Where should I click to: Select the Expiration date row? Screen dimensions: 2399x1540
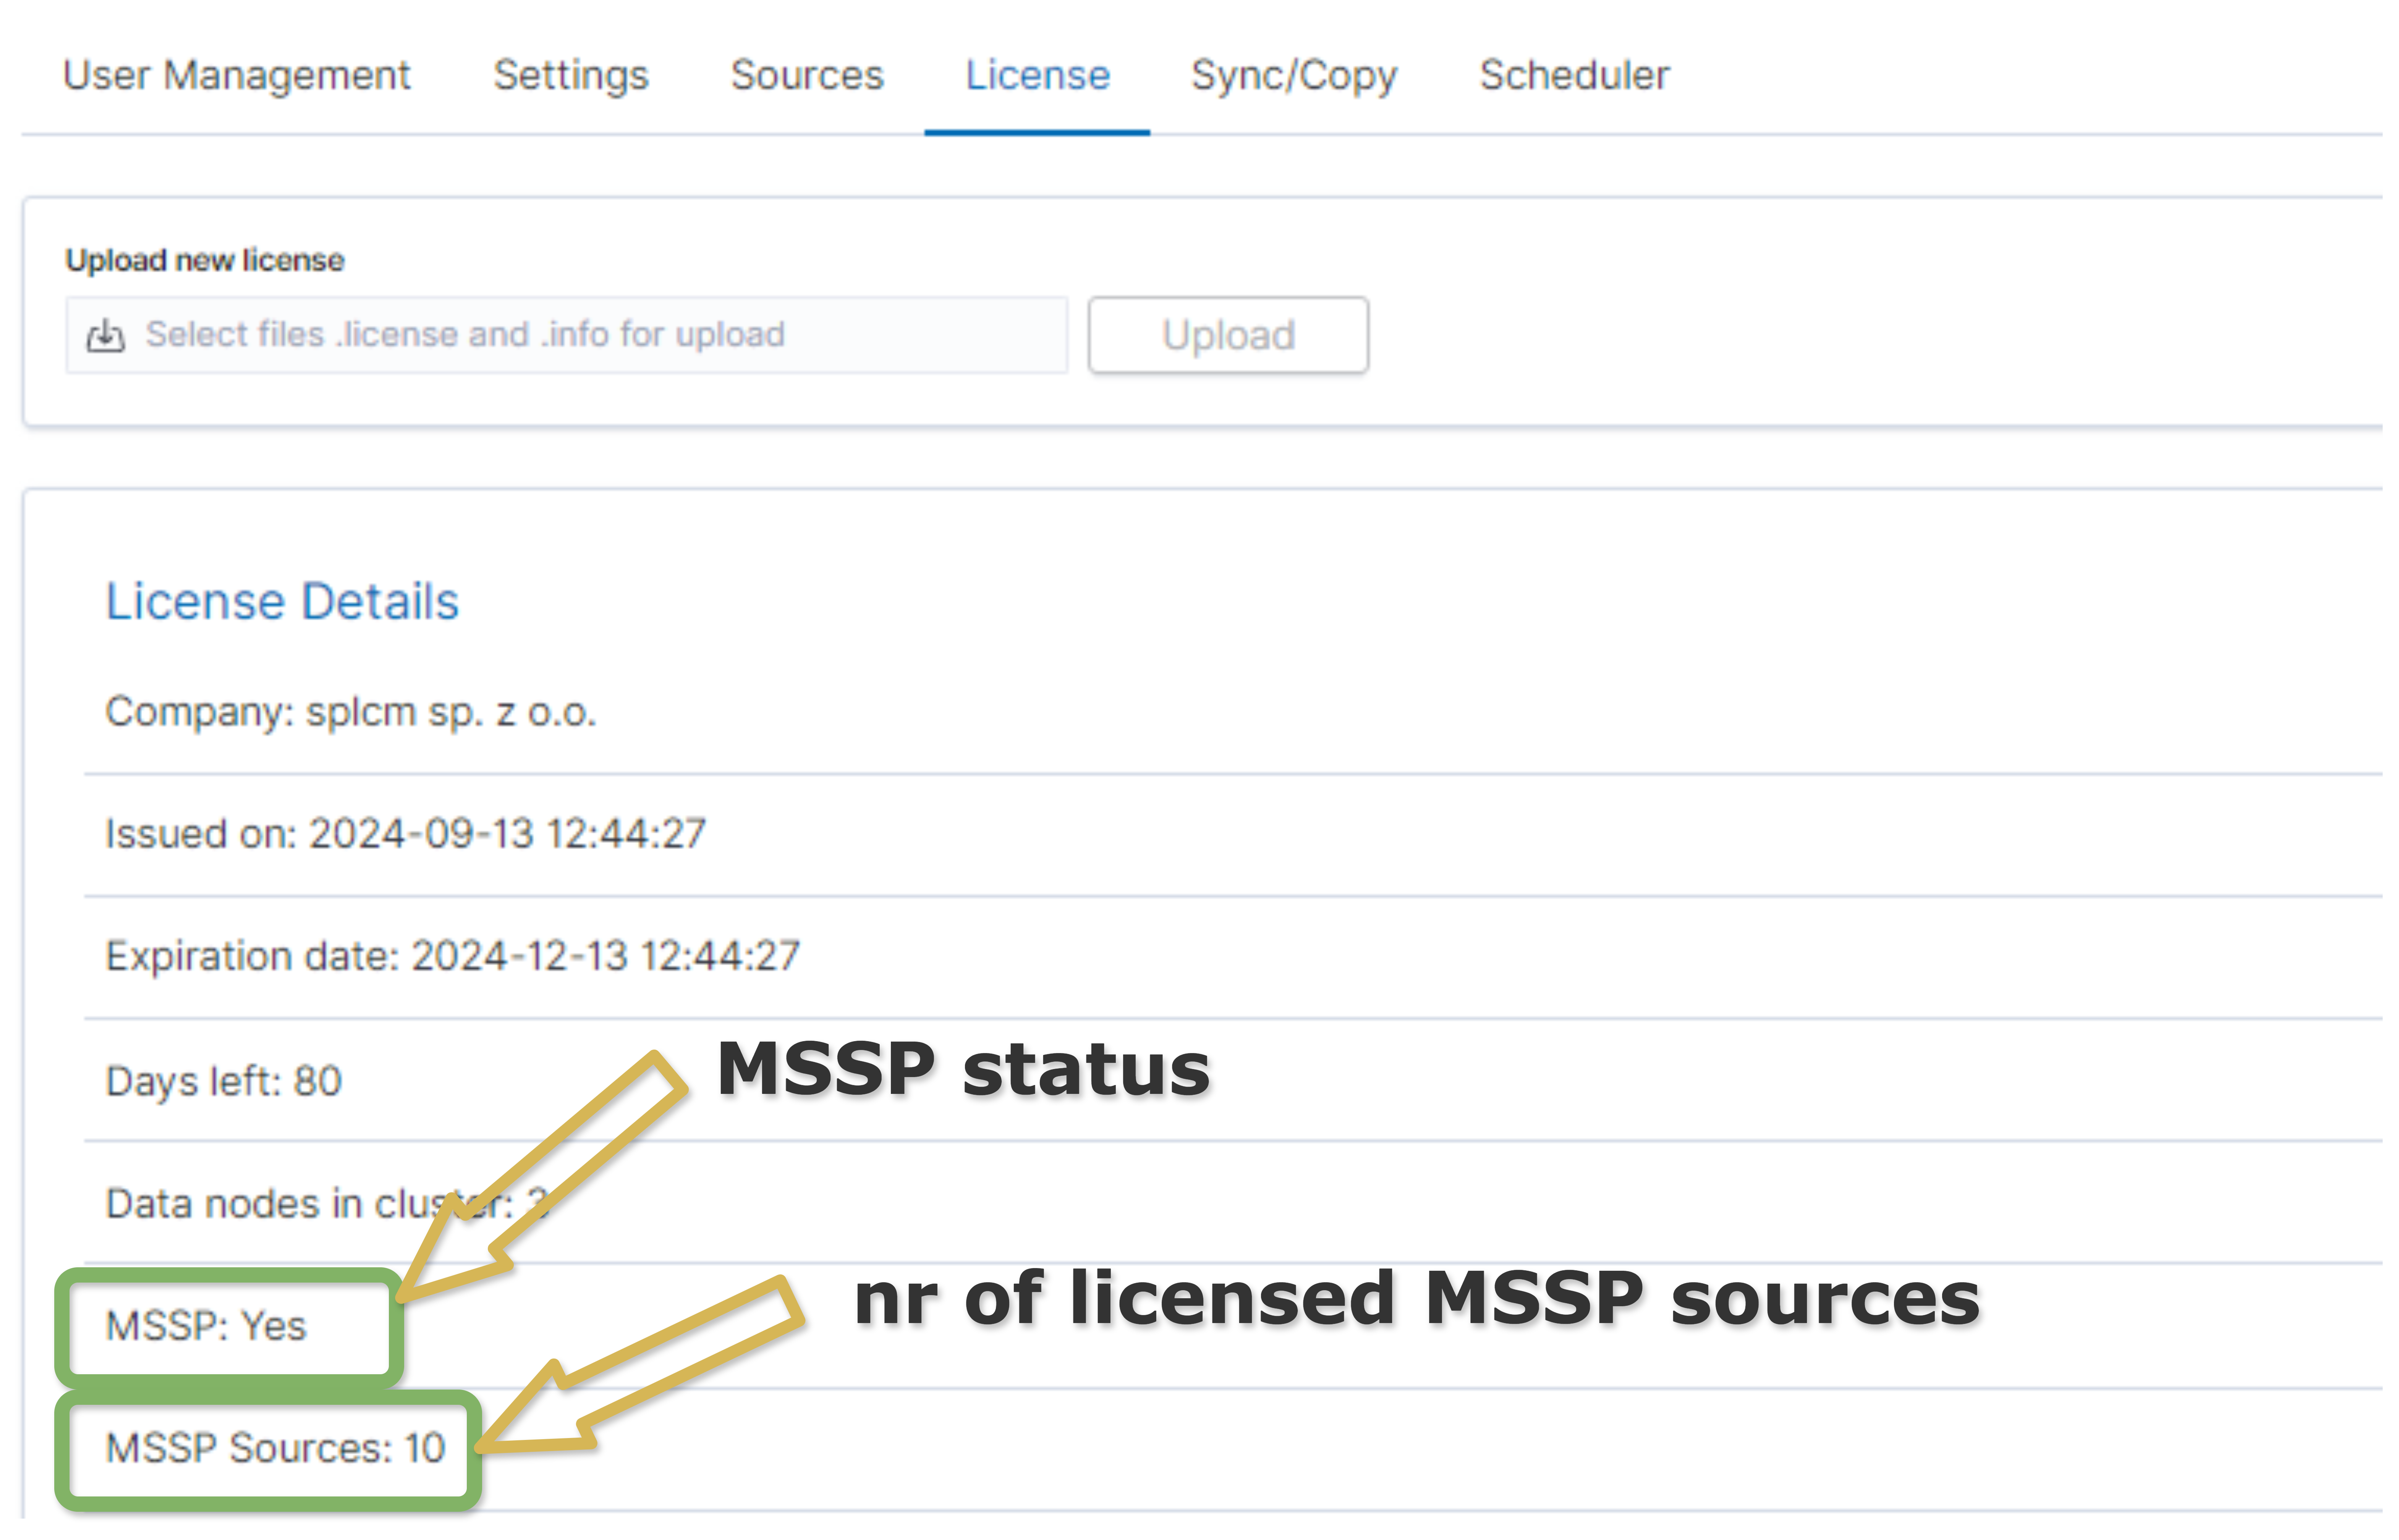(x=452, y=955)
